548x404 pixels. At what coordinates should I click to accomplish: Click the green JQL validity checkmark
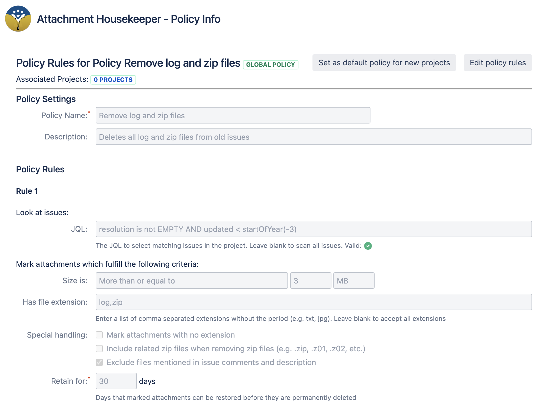(x=369, y=246)
